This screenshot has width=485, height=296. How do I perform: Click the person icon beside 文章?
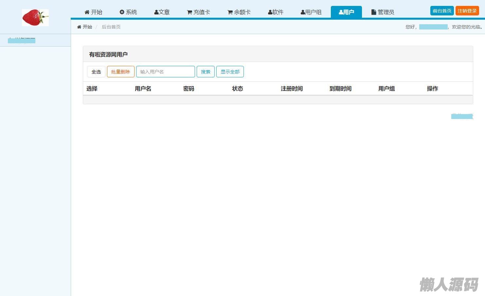(156, 12)
